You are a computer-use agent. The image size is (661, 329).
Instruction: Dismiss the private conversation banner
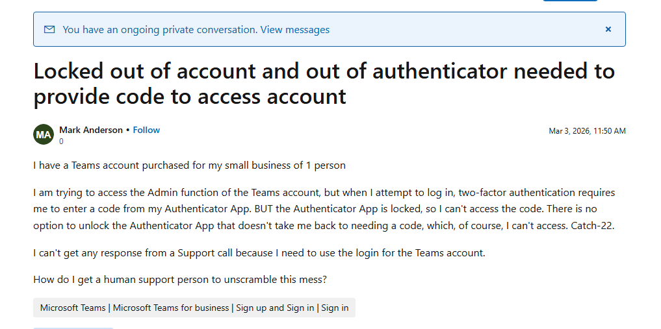tap(608, 29)
